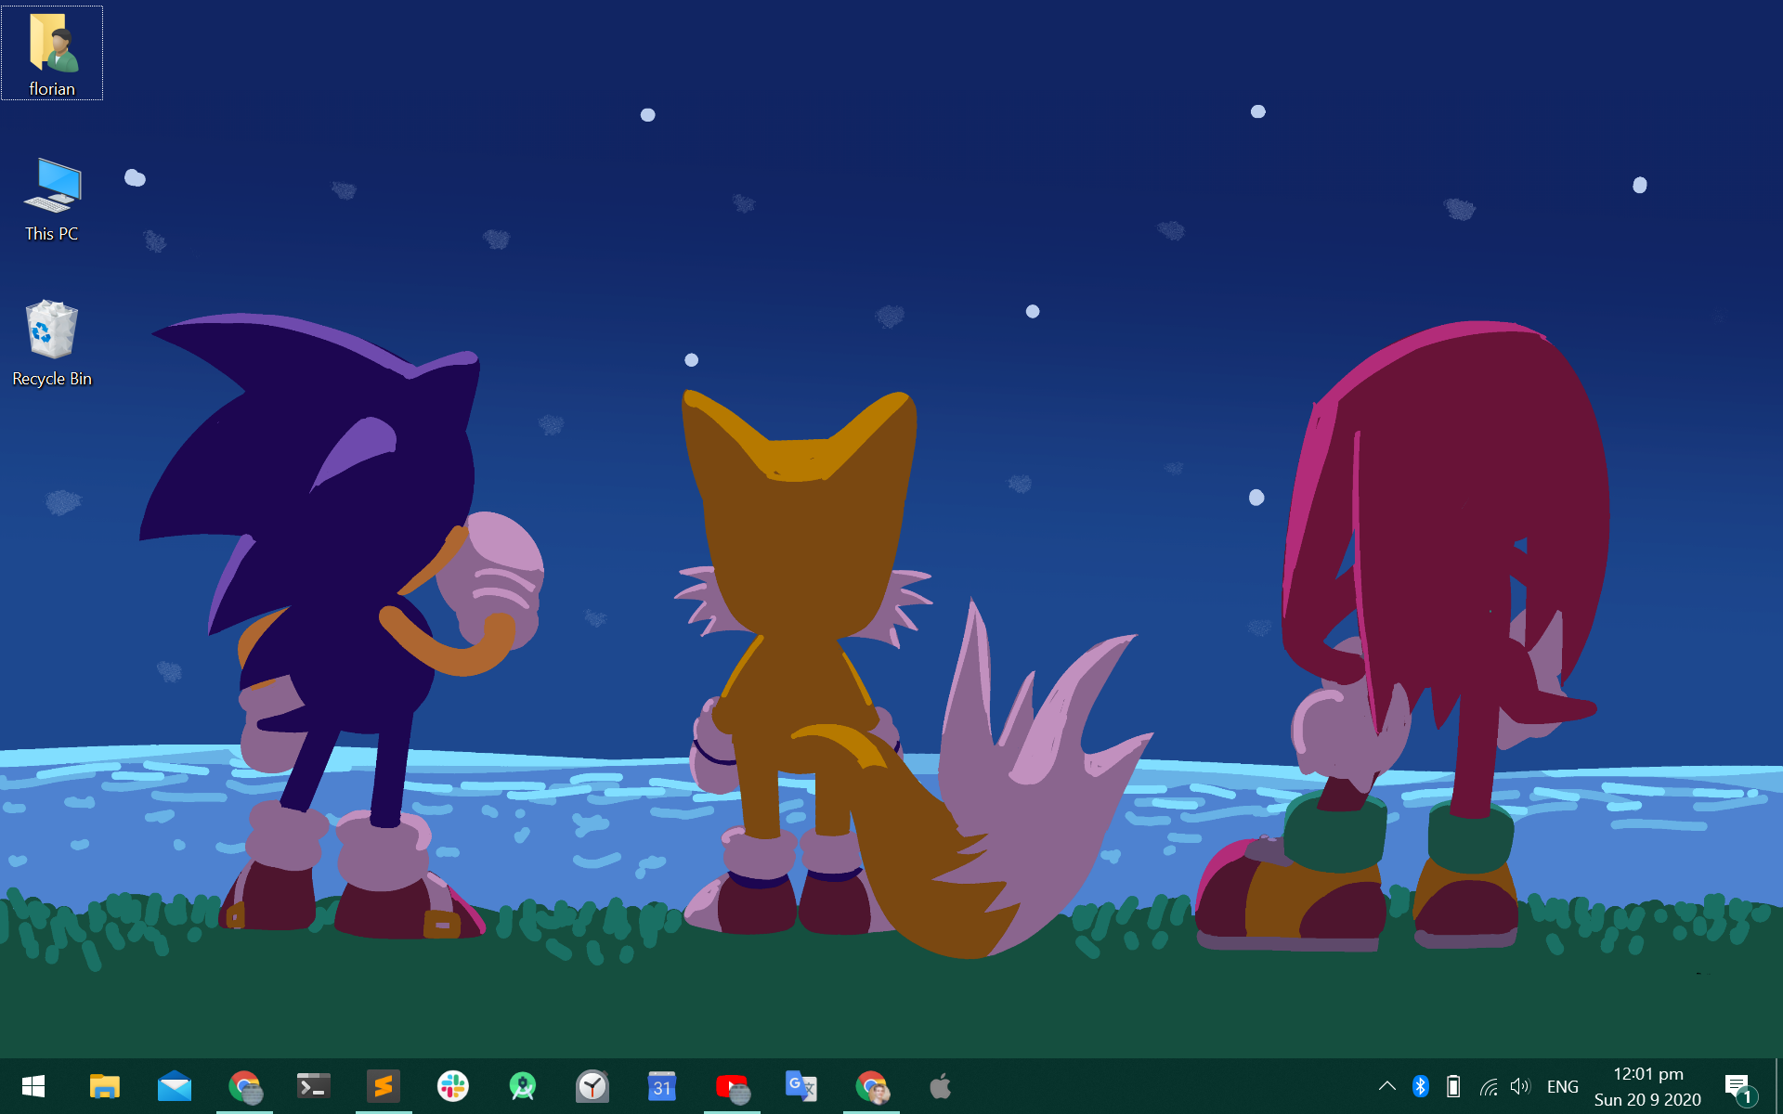Expand the hidden system tray icons
1783x1114 pixels.
[1386, 1086]
